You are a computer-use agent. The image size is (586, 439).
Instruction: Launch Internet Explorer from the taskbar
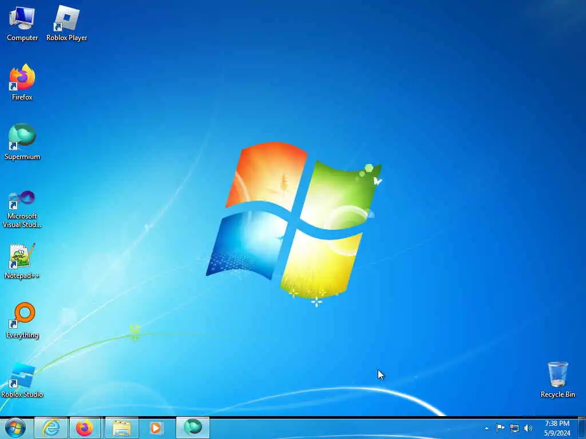[51, 428]
